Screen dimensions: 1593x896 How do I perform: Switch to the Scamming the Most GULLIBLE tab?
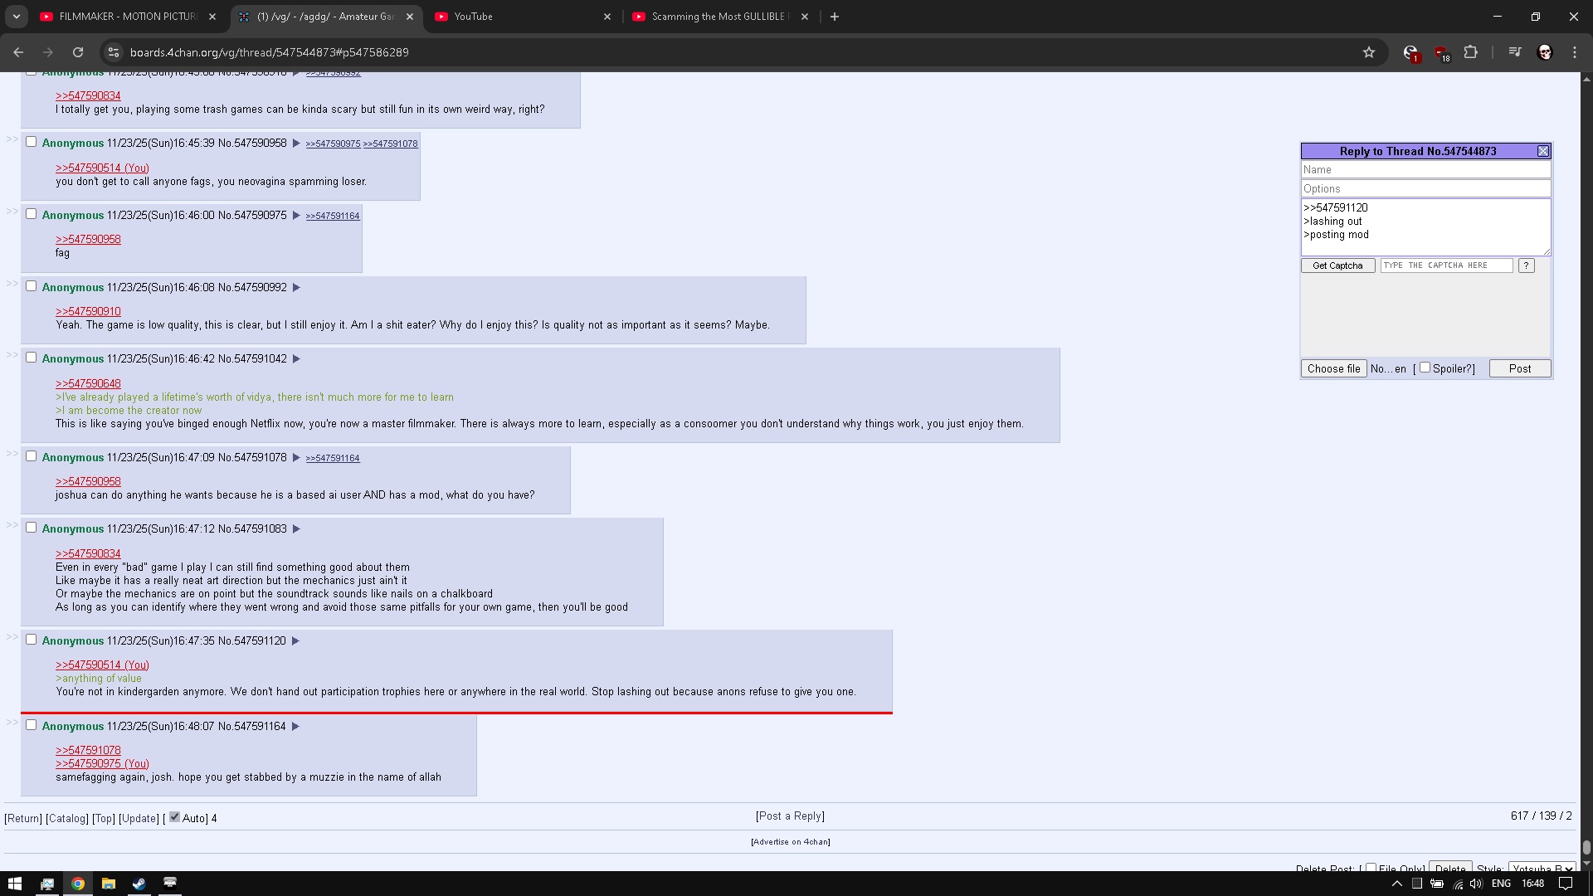click(718, 17)
